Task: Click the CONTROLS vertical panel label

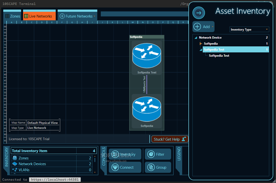Action: coord(104,156)
